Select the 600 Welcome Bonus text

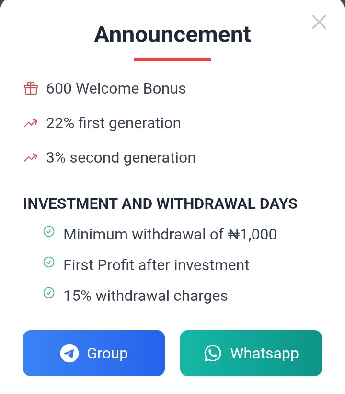point(116,88)
